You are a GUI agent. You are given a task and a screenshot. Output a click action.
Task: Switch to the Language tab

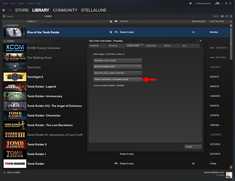(153, 45)
